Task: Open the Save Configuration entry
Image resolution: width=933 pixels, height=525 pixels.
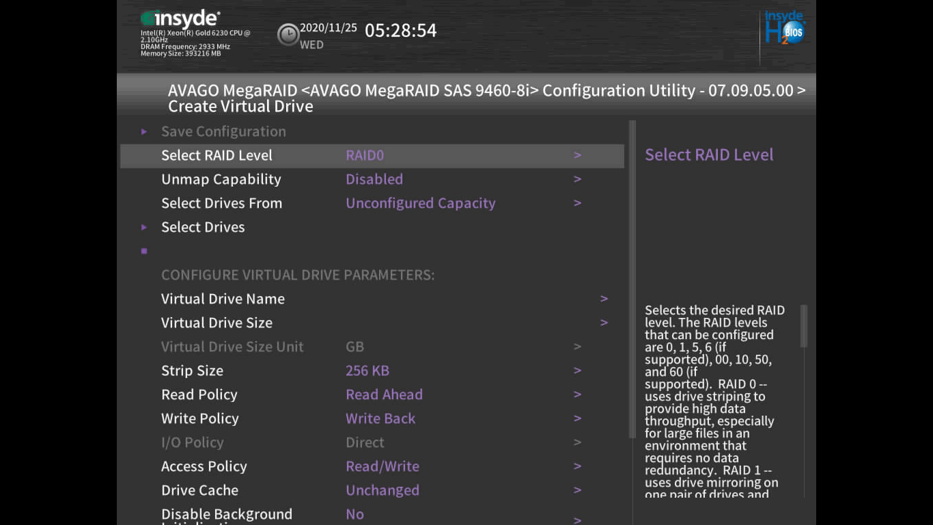Action: coord(223,131)
